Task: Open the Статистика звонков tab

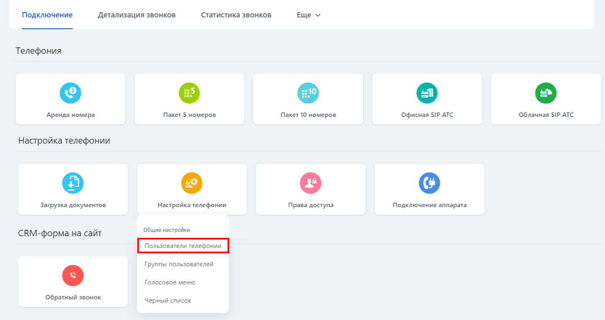Action: pyautogui.click(x=236, y=15)
